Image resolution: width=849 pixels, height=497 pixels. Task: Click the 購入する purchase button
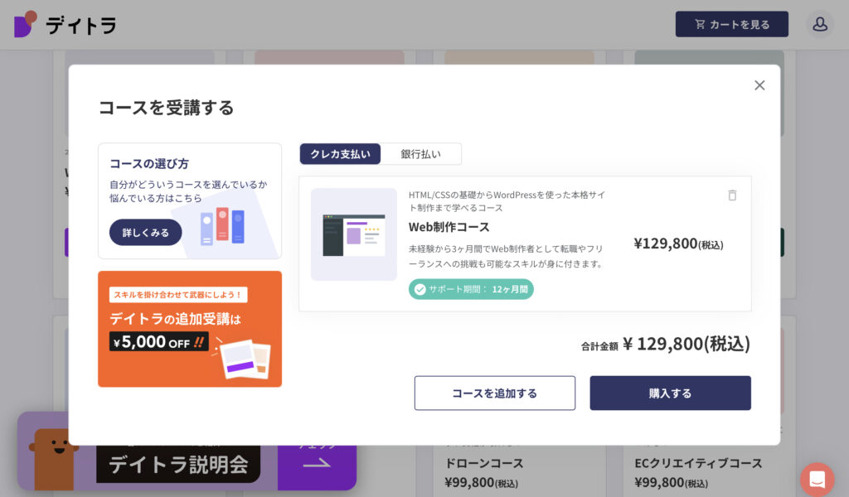coord(670,393)
